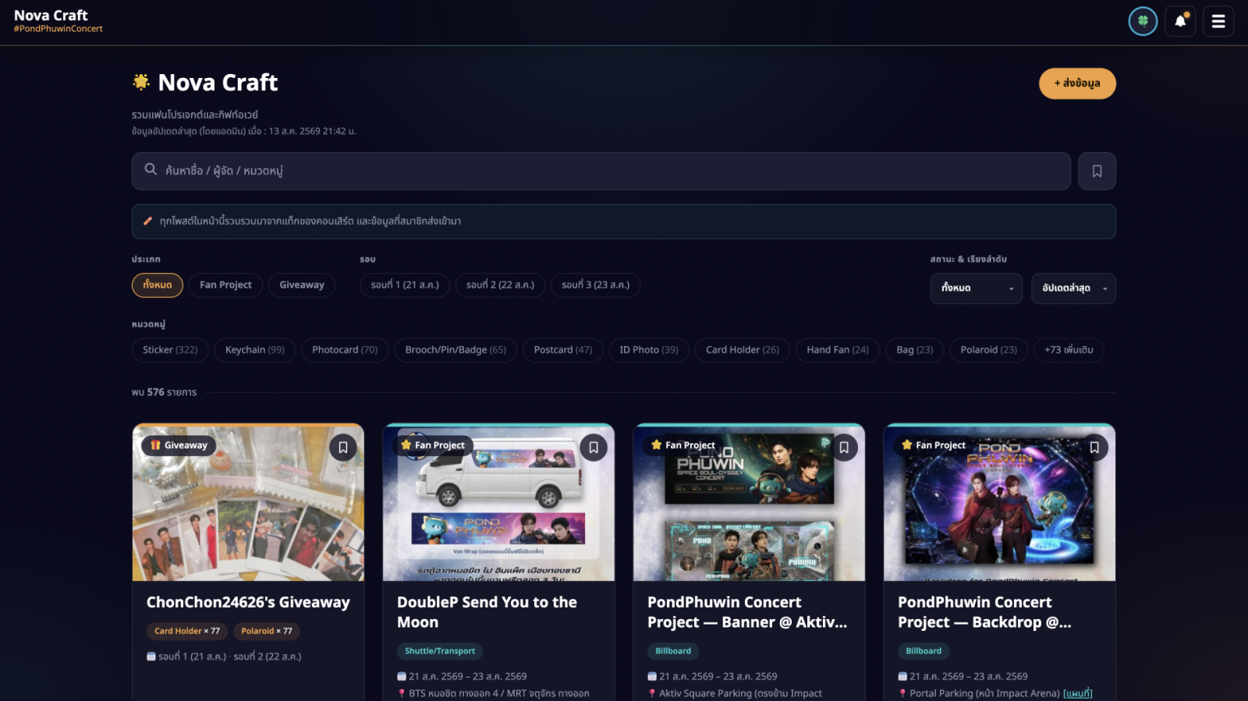Image resolution: width=1248 pixels, height=701 pixels.
Task: Click the green clover profile icon
Action: pos(1143,22)
